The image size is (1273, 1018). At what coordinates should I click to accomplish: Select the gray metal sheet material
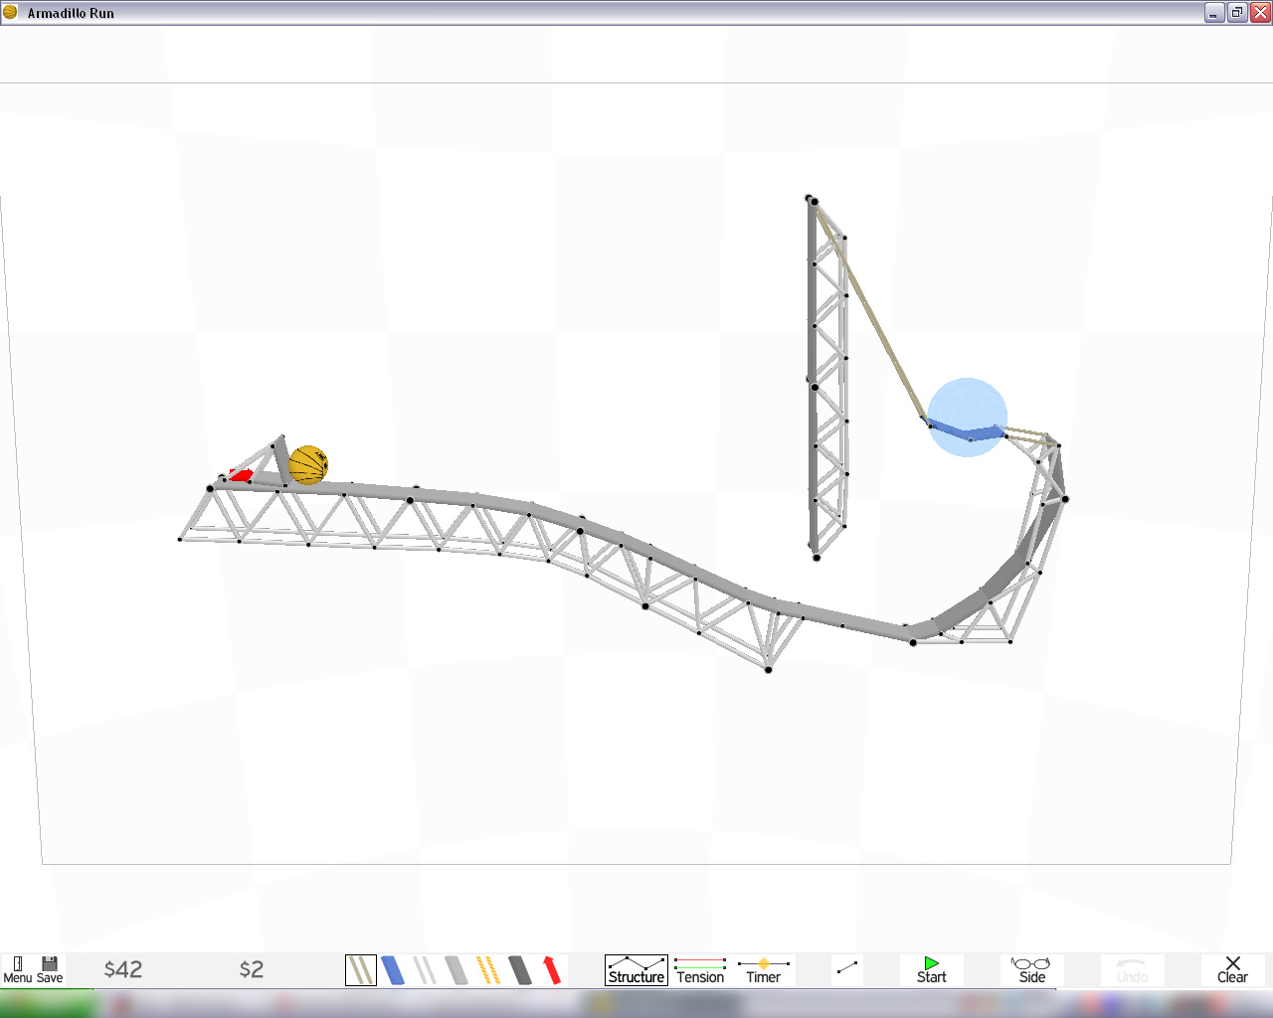coord(456,970)
